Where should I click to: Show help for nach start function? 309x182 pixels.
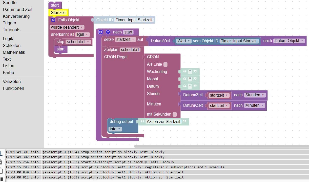pos(108,32)
